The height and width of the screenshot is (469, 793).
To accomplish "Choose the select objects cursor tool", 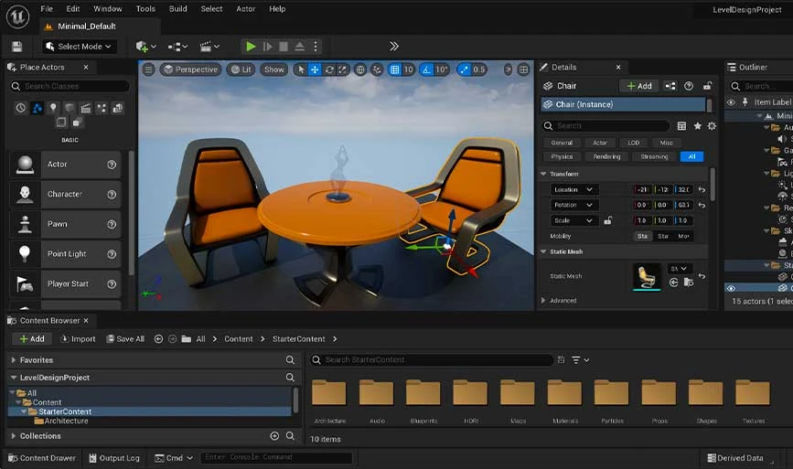I will click(x=302, y=69).
